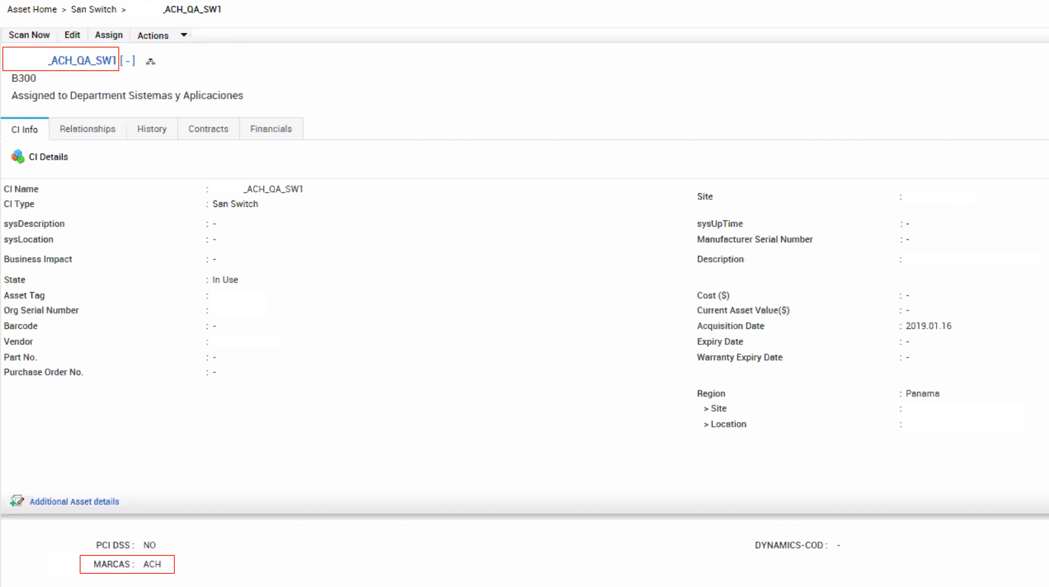Click the San Switch breadcrumb link
Viewport: 1049px width, 587px height.
point(93,9)
